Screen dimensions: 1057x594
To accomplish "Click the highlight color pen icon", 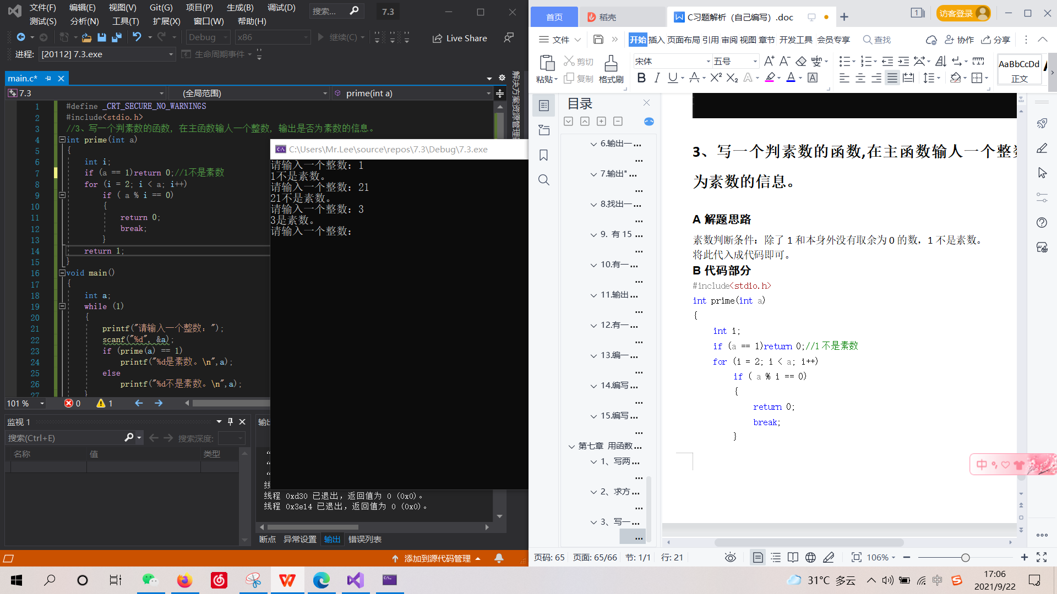I will click(770, 78).
